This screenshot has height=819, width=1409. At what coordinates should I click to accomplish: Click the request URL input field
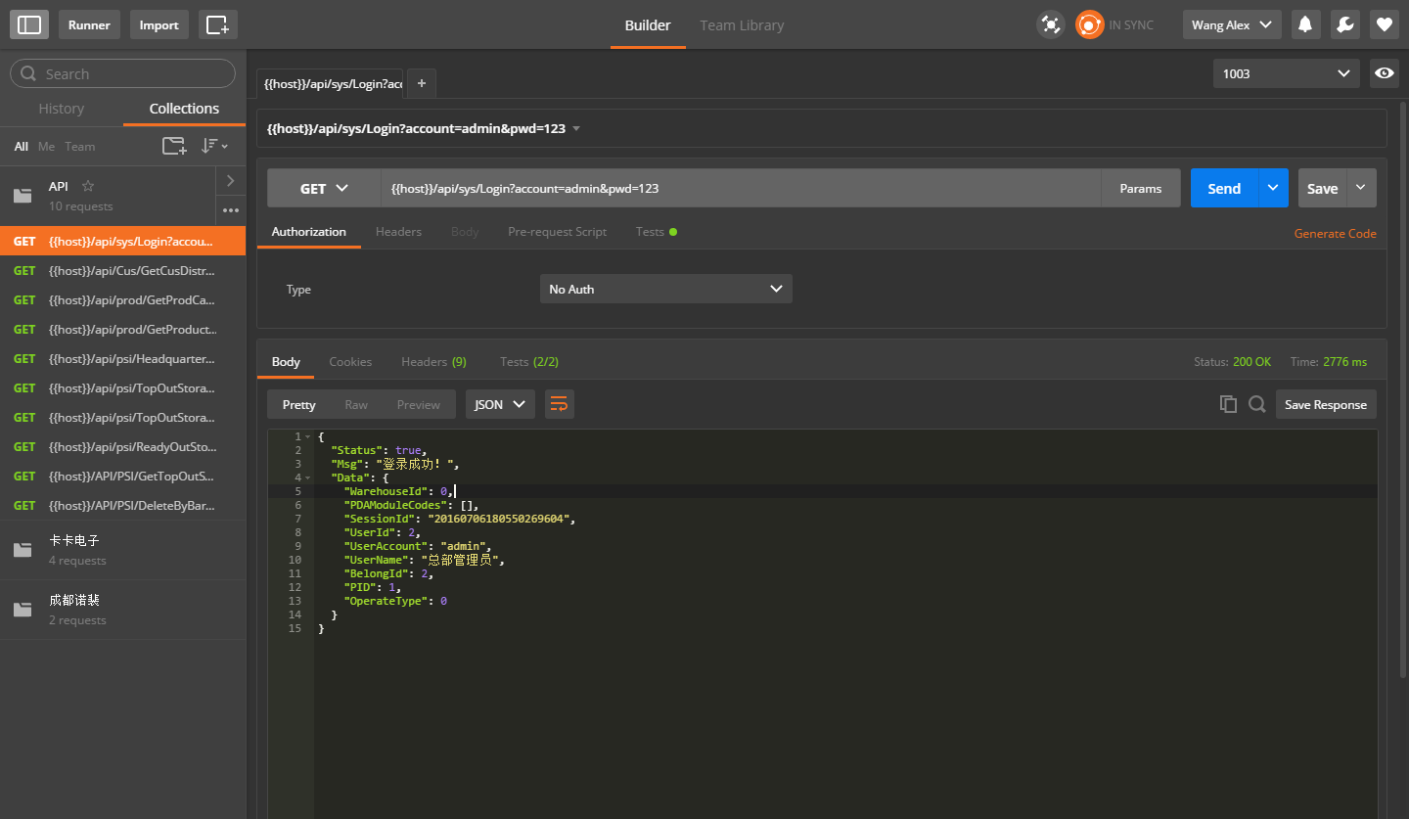740,189
